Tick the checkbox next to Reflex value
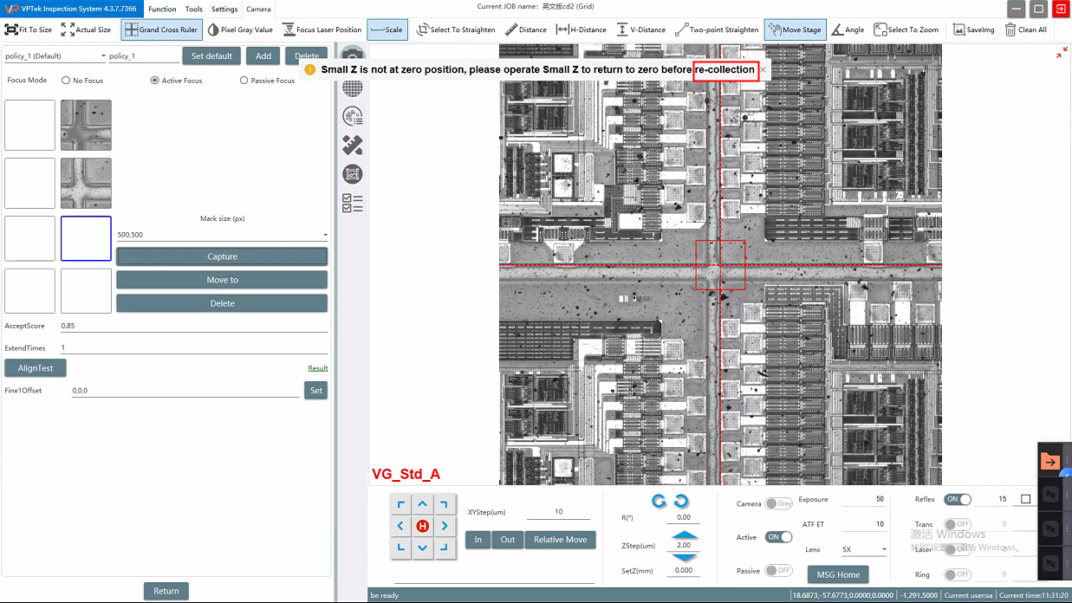This screenshot has width=1072, height=603. tap(1026, 499)
